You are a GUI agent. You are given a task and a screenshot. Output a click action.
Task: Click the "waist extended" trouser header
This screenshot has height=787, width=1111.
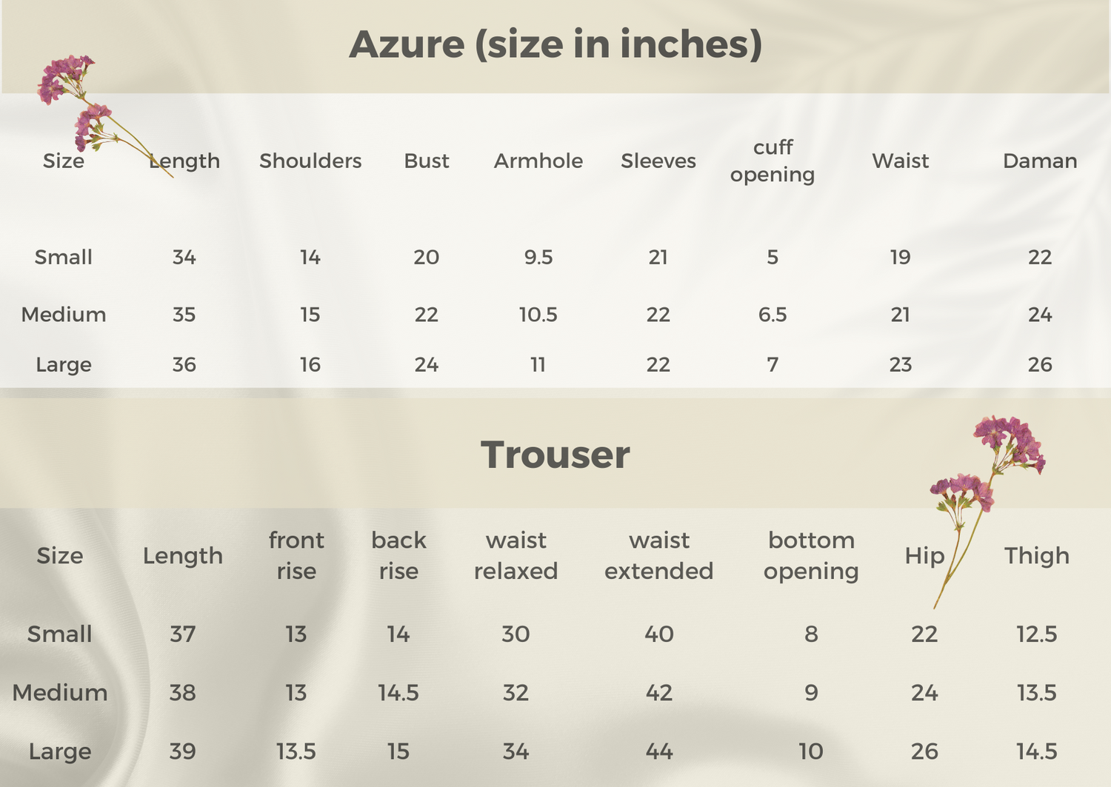tap(659, 555)
